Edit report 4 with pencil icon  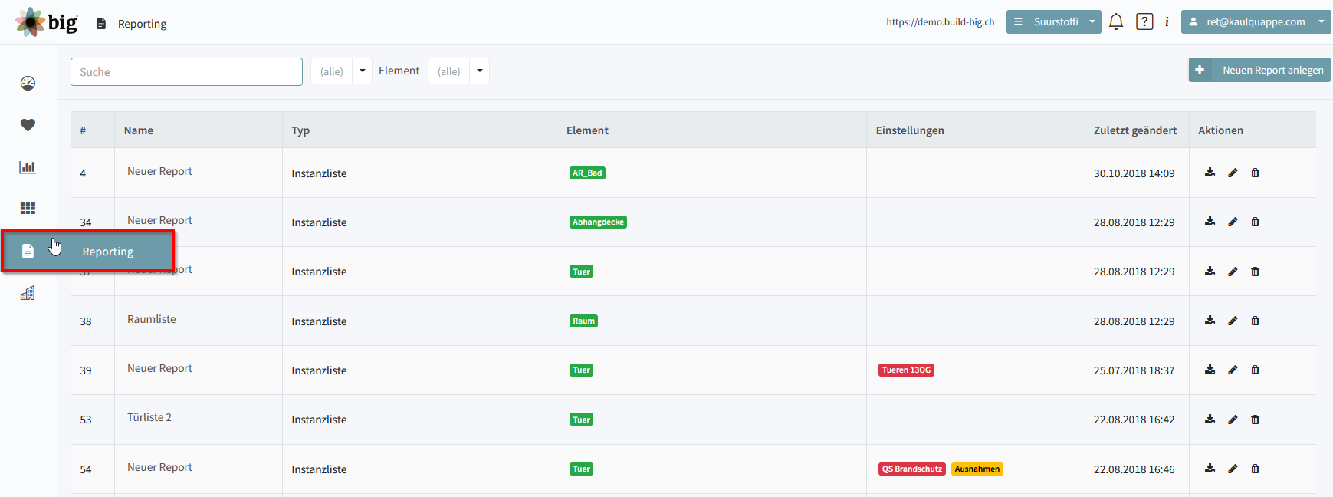click(1233, 173)
